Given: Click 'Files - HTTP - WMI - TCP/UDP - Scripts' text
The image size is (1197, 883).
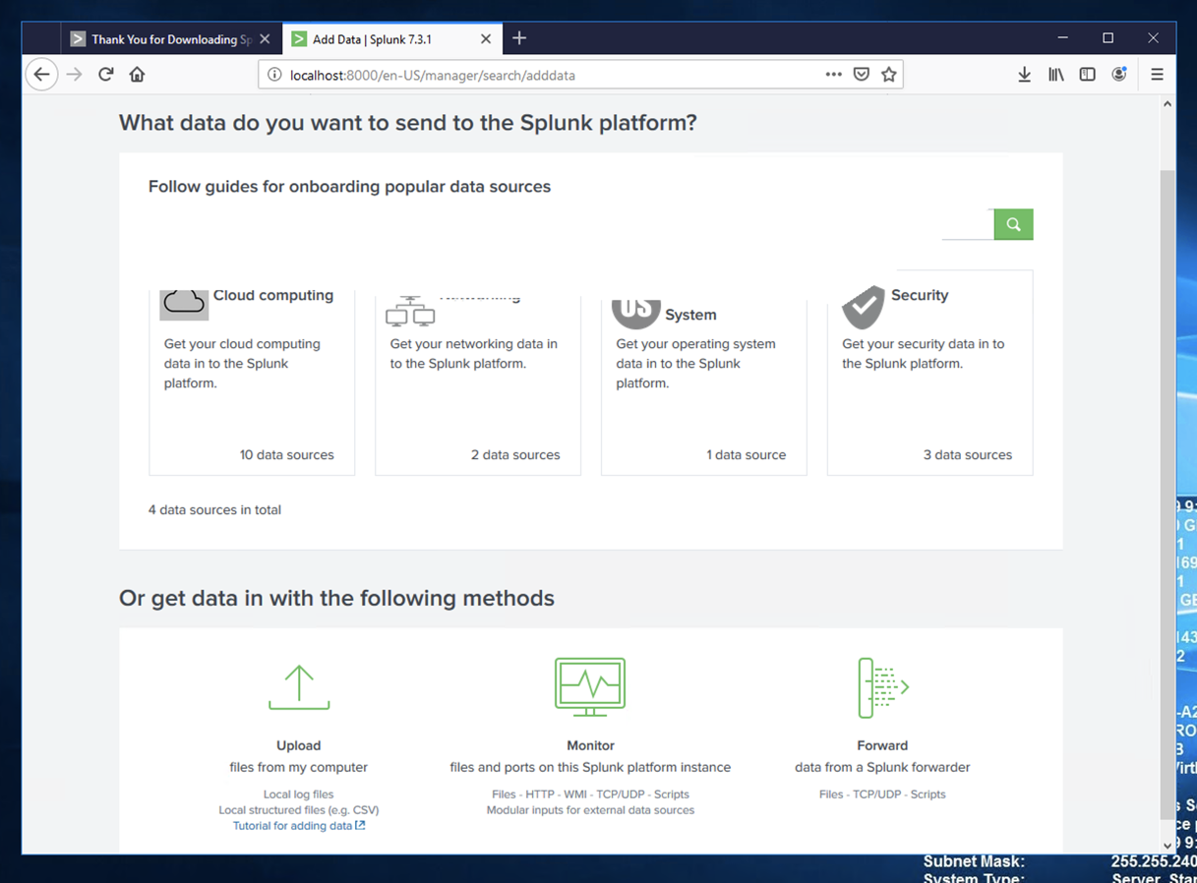Looking at the screenshot, I should click(590, 795).
